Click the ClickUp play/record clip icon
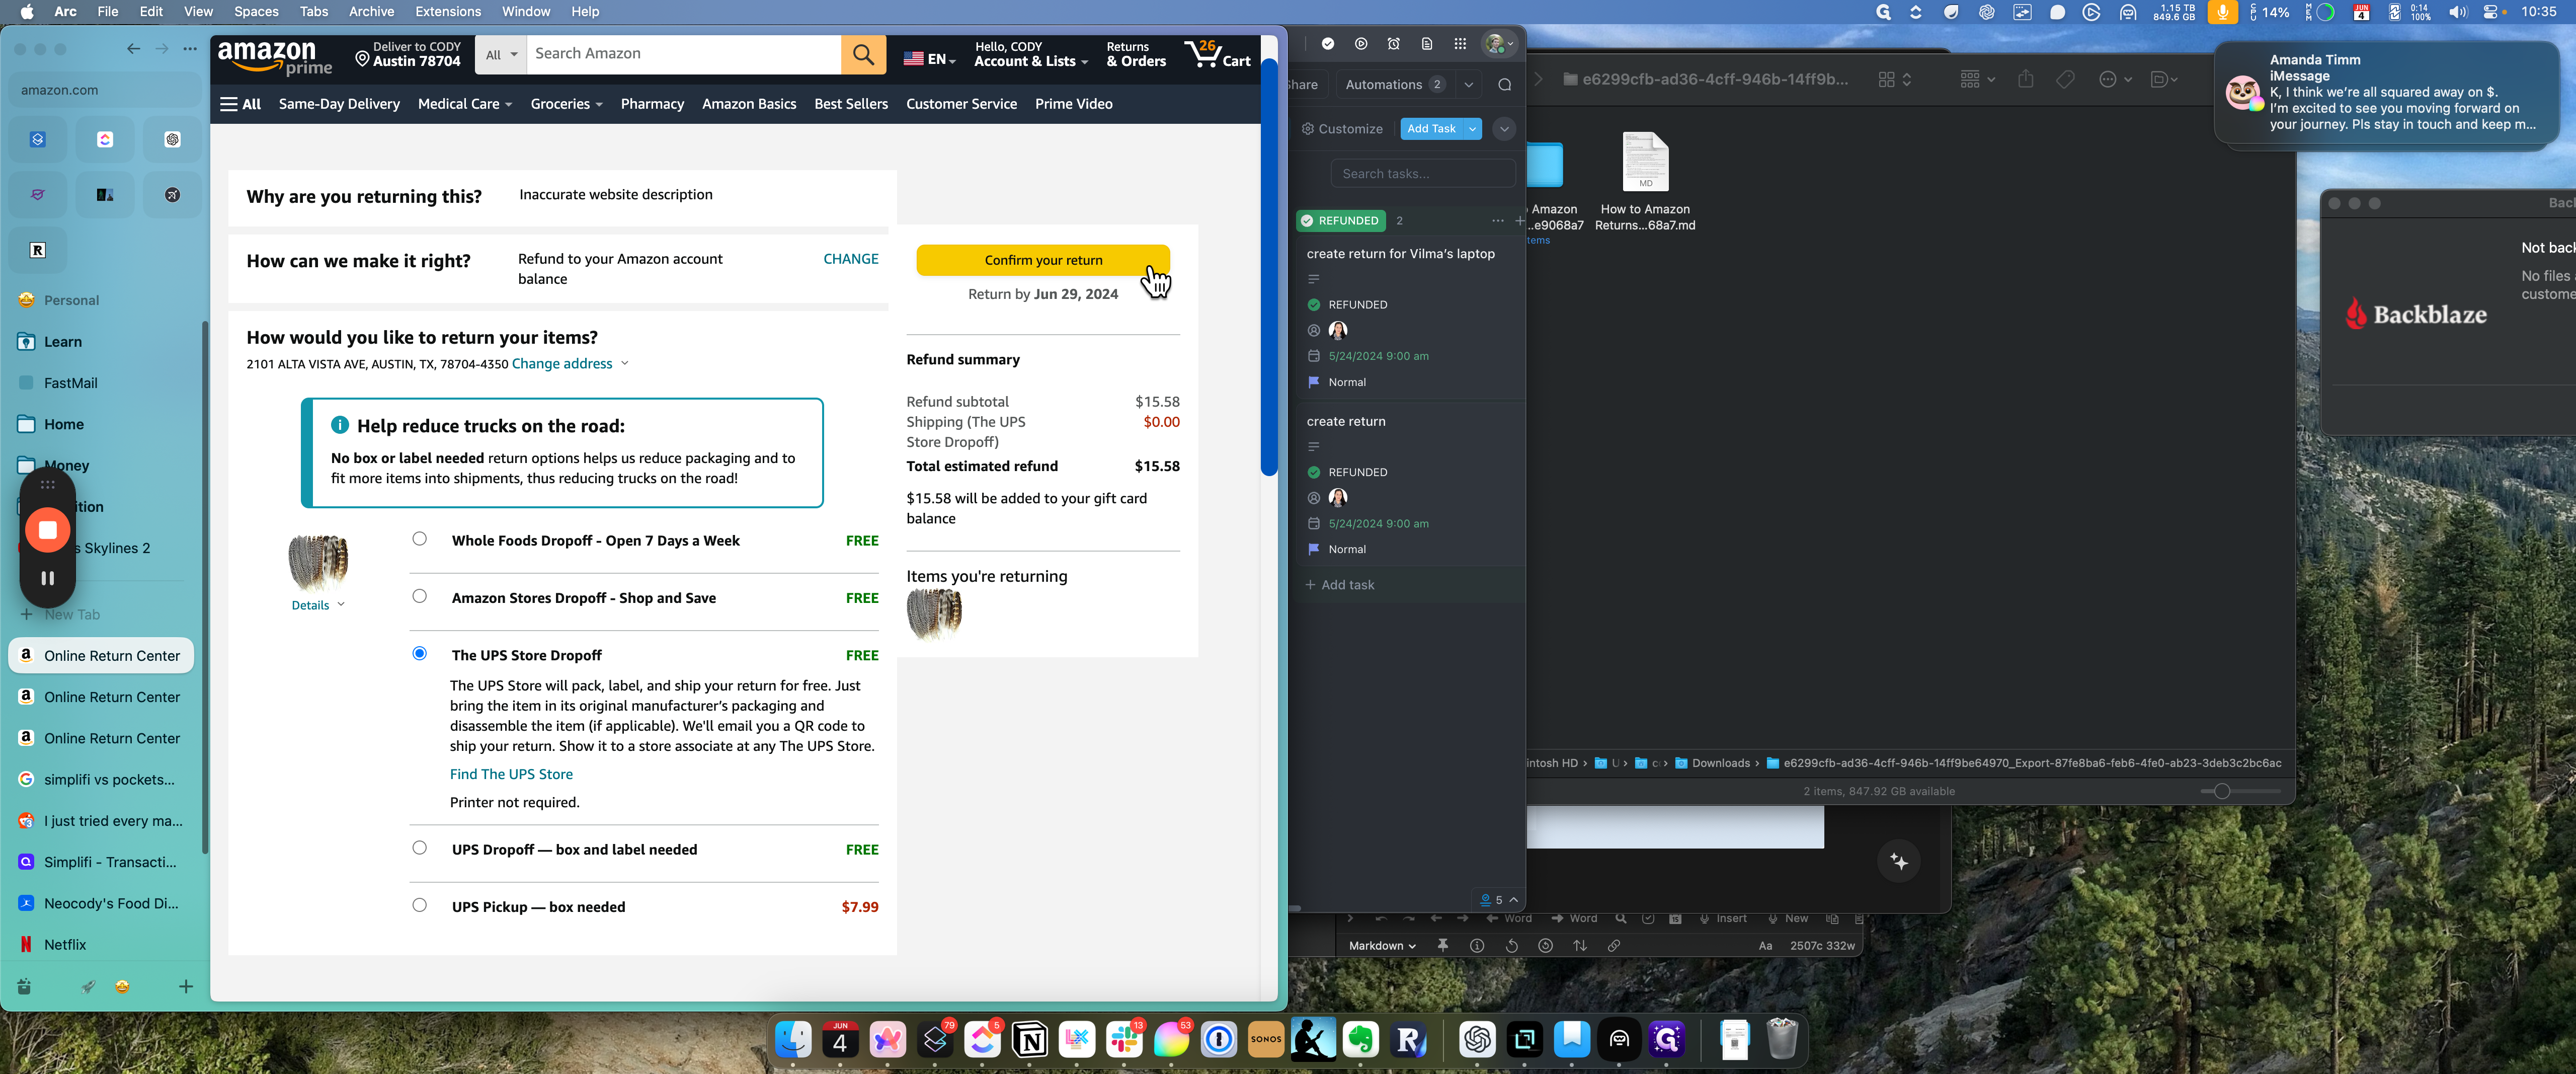 coord(1361,44)
